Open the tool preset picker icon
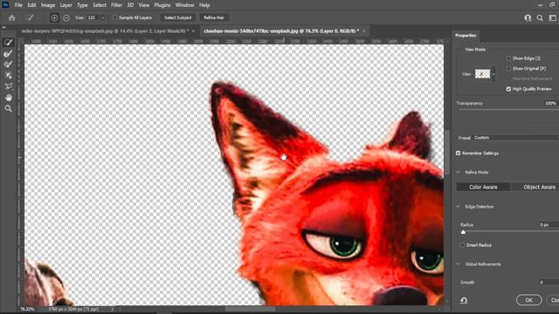559x314 pixels. click(30, 17)
